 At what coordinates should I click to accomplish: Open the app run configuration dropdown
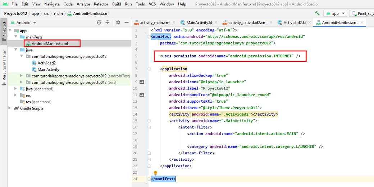coord(335,13)
